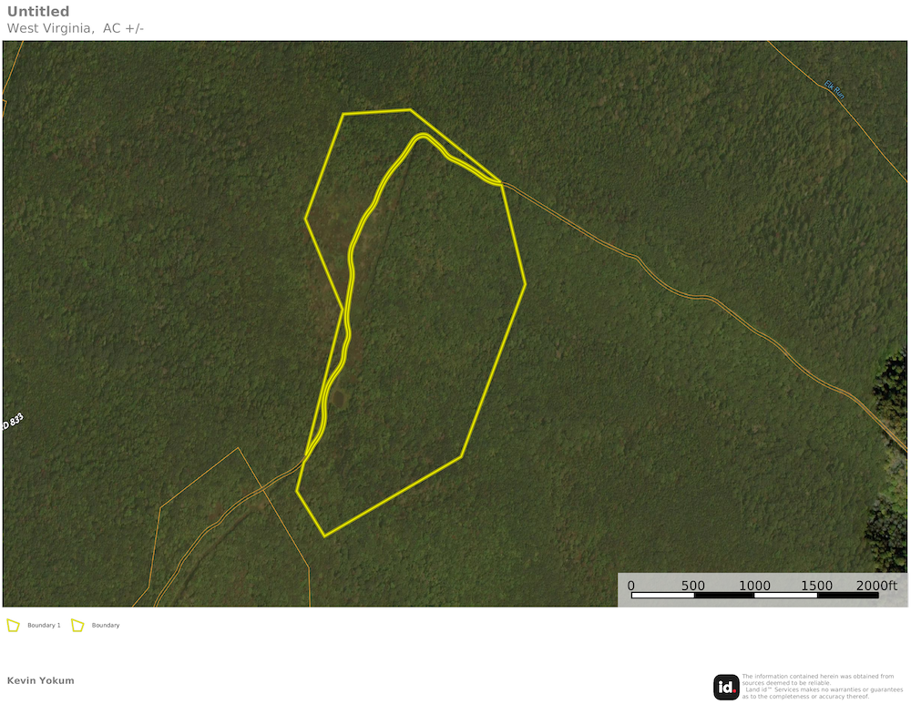Viewport: 911px width, 704px height.
Task: Click the dark tree cluster at map's right edge
Action: pyautogui.click(x=888, y=383)
